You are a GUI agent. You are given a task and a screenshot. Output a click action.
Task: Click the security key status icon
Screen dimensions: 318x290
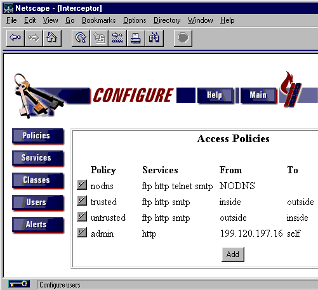pyautogui.click(x=19, y=284)
